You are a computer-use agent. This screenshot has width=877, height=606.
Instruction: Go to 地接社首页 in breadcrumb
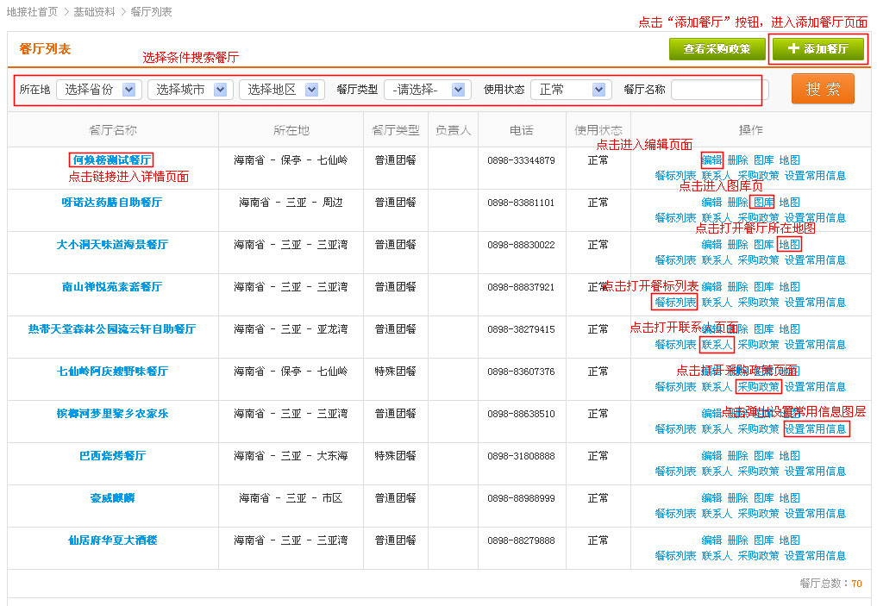(32, 12)
